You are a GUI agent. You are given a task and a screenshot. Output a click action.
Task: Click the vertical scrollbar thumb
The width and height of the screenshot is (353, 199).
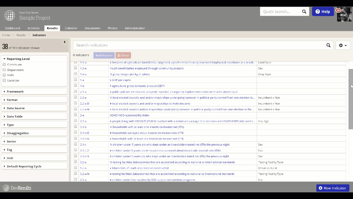(351, 99)
